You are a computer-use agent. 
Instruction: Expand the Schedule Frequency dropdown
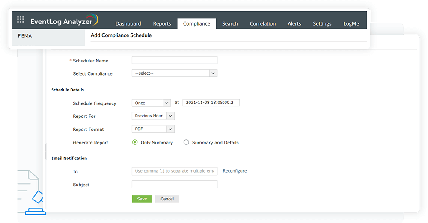pyautogui.click(x=152, y=103)
